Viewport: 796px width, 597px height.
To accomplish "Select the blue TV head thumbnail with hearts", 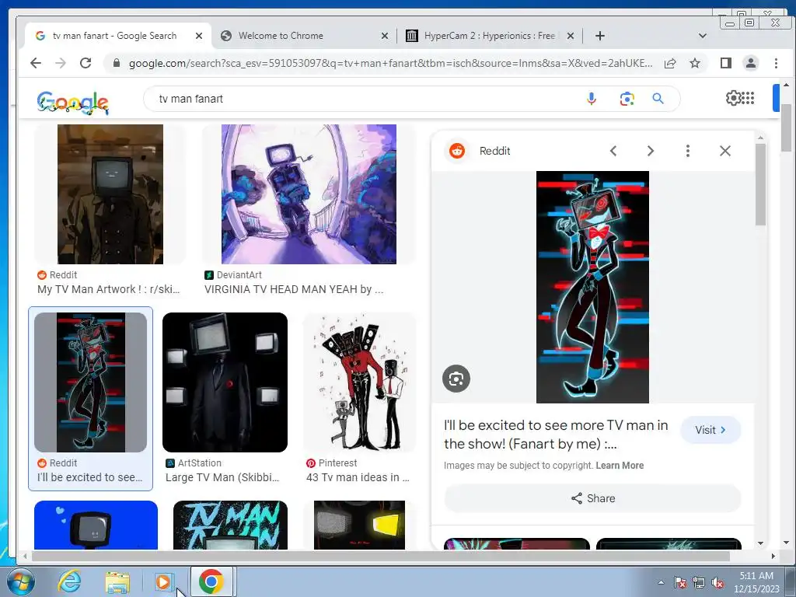I will point(96,525).
